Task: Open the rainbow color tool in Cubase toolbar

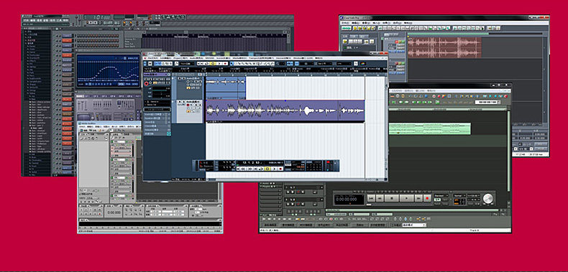Action: pos(362,64)
